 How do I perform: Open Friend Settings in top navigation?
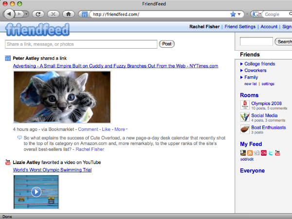240,27
